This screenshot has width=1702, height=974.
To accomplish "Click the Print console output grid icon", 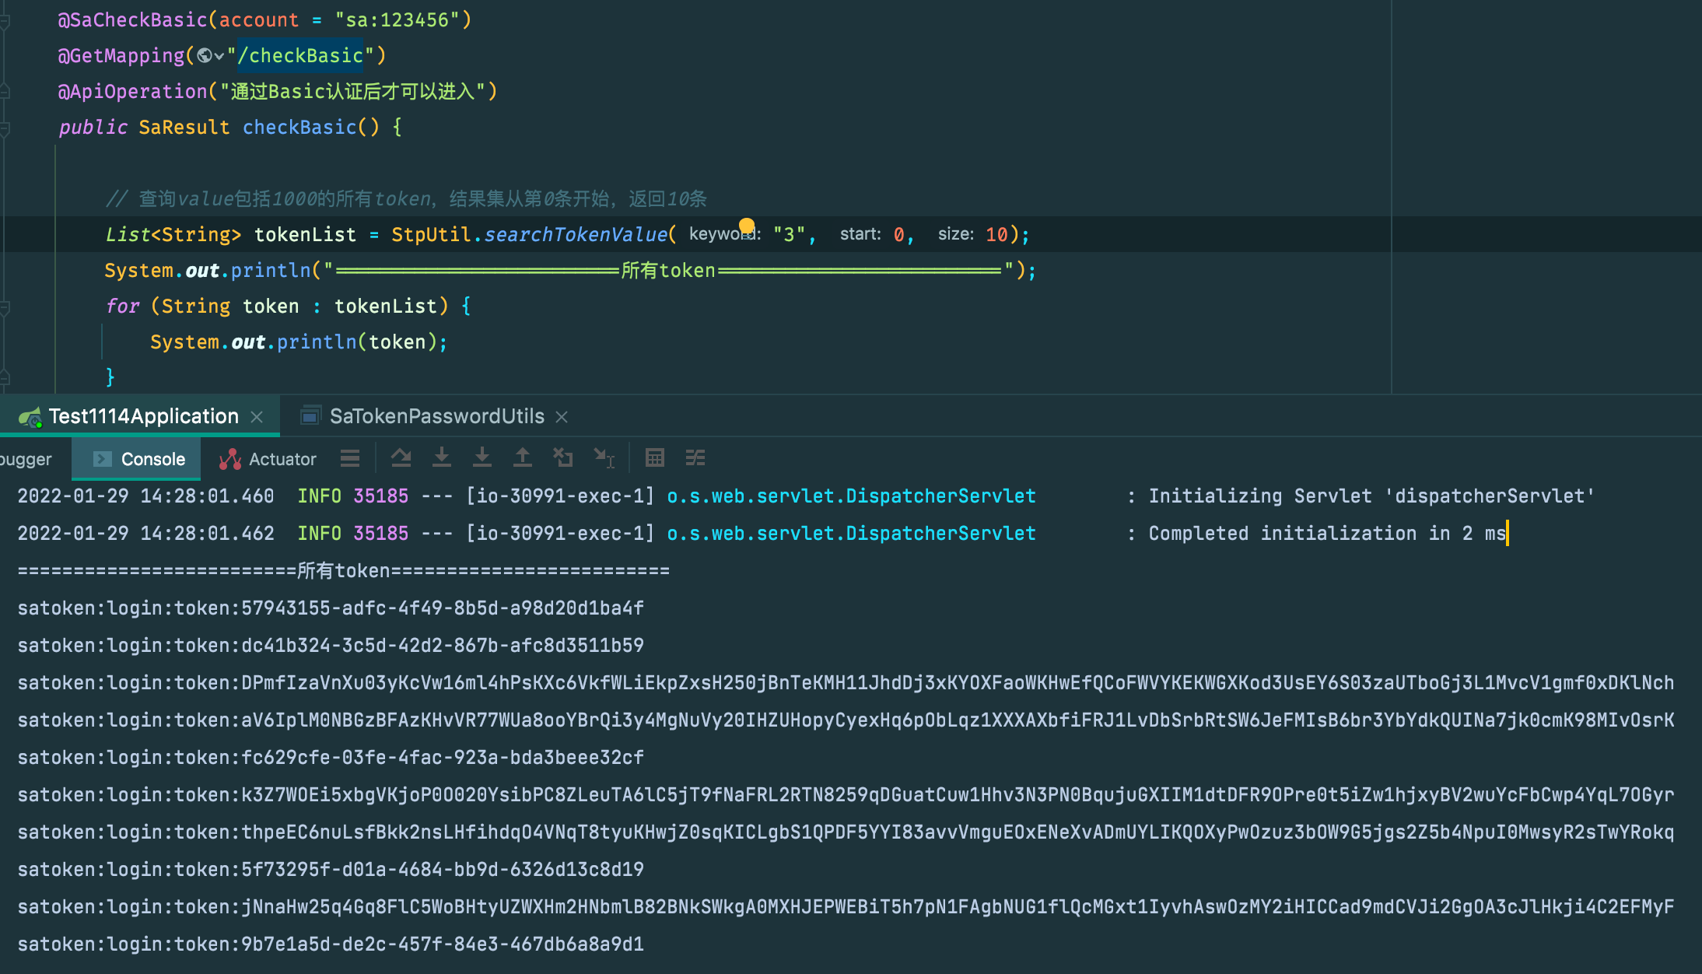I will [x=654, y=458].
